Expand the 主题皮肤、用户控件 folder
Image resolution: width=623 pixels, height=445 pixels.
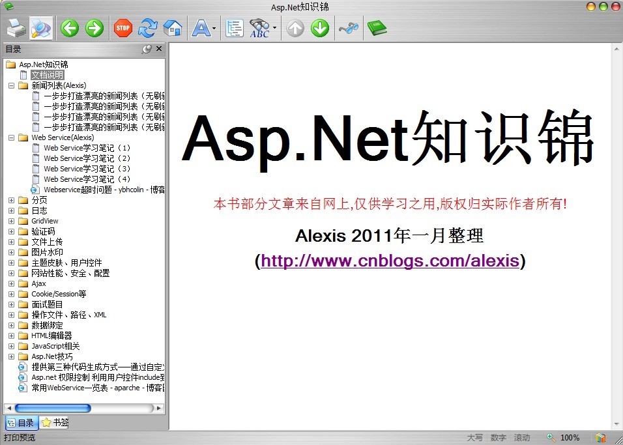pos(12,263)
